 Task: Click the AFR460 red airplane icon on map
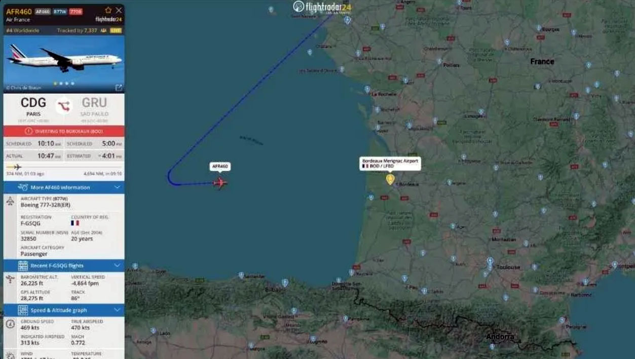point(220,183)
